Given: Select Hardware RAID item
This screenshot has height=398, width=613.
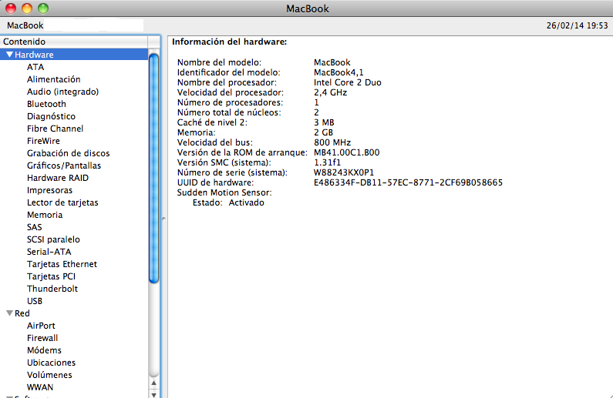Looking at the screenshot, I should pyautogui.click(x=58, y=178).
